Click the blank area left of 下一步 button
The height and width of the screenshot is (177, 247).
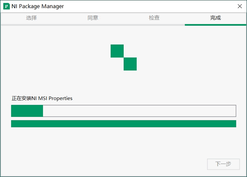click(123, 164)
